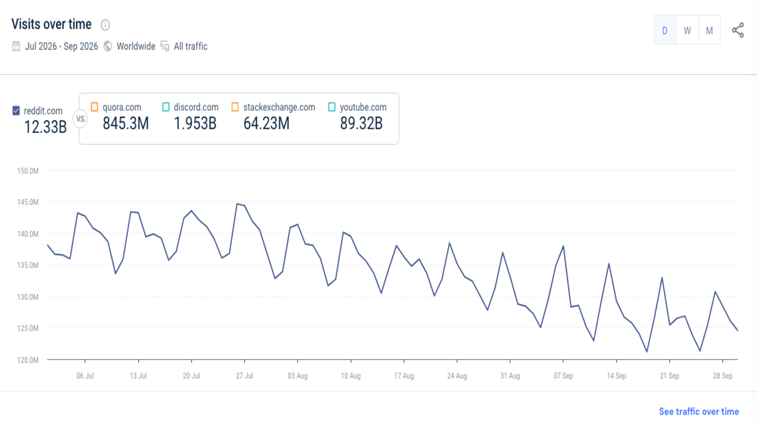The height and width of the screenshot is (426, 757).
Task: Click reddit.com's 12.33B visits value
Action: tap(45, 127)
